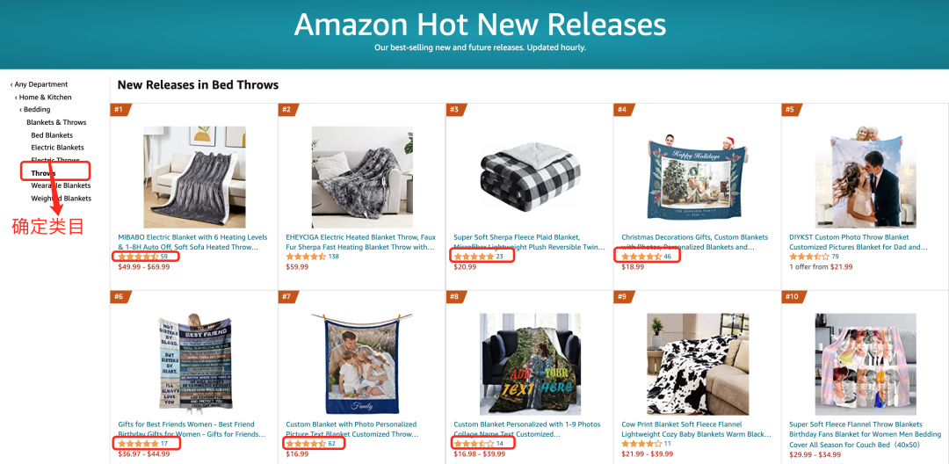Click the star rating of the EHEYCIGA heated throw
This screenshot has width=949, height=464.
[305, 257]
